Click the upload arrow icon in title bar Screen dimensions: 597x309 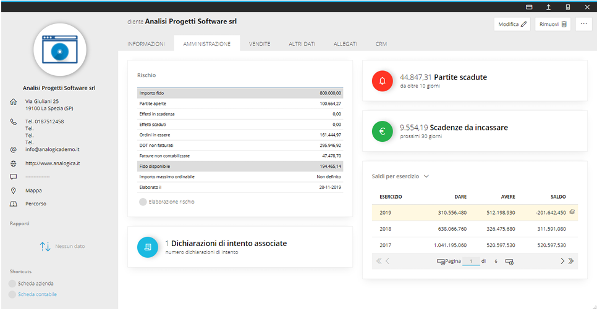point(548,7)
